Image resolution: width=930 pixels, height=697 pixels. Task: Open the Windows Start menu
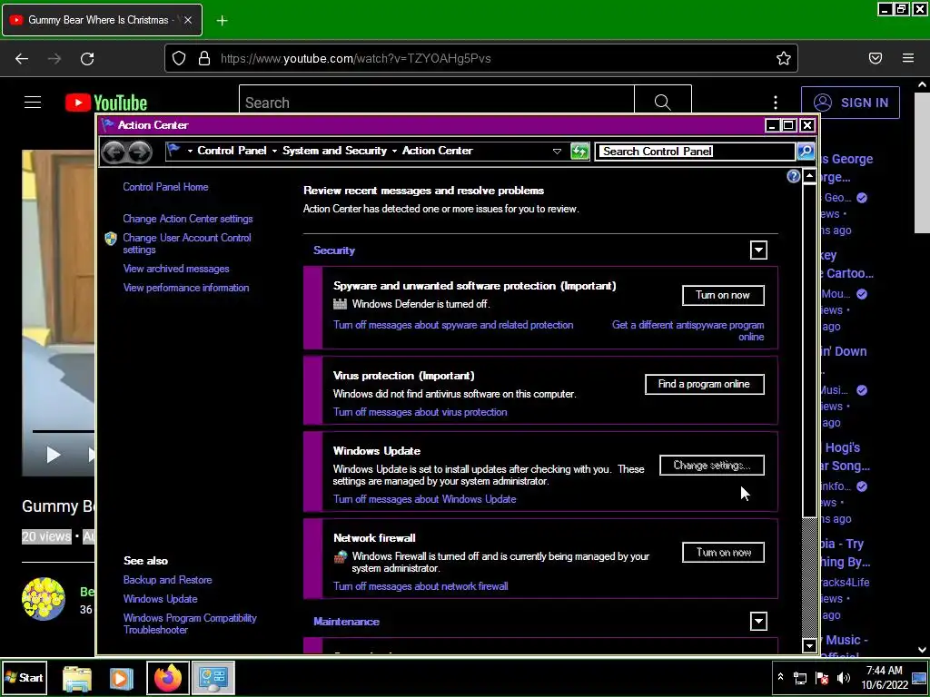[24, 677]
